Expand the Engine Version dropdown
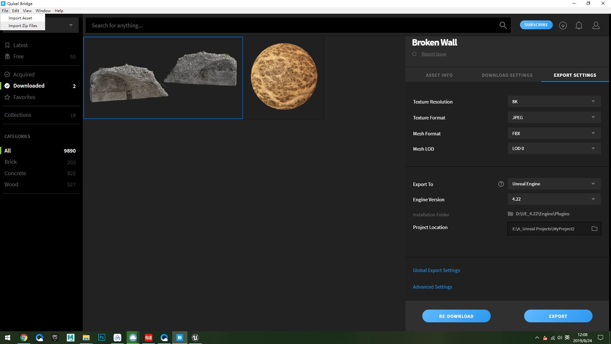611x344 pixels. [554, 199]
